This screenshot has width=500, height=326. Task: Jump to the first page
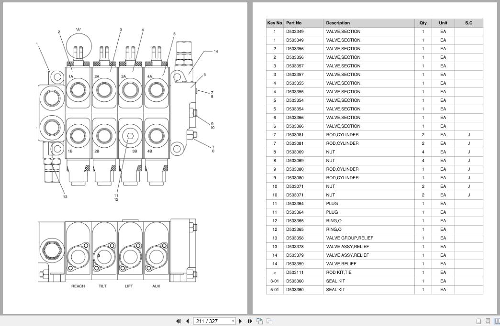pos(178,321)
